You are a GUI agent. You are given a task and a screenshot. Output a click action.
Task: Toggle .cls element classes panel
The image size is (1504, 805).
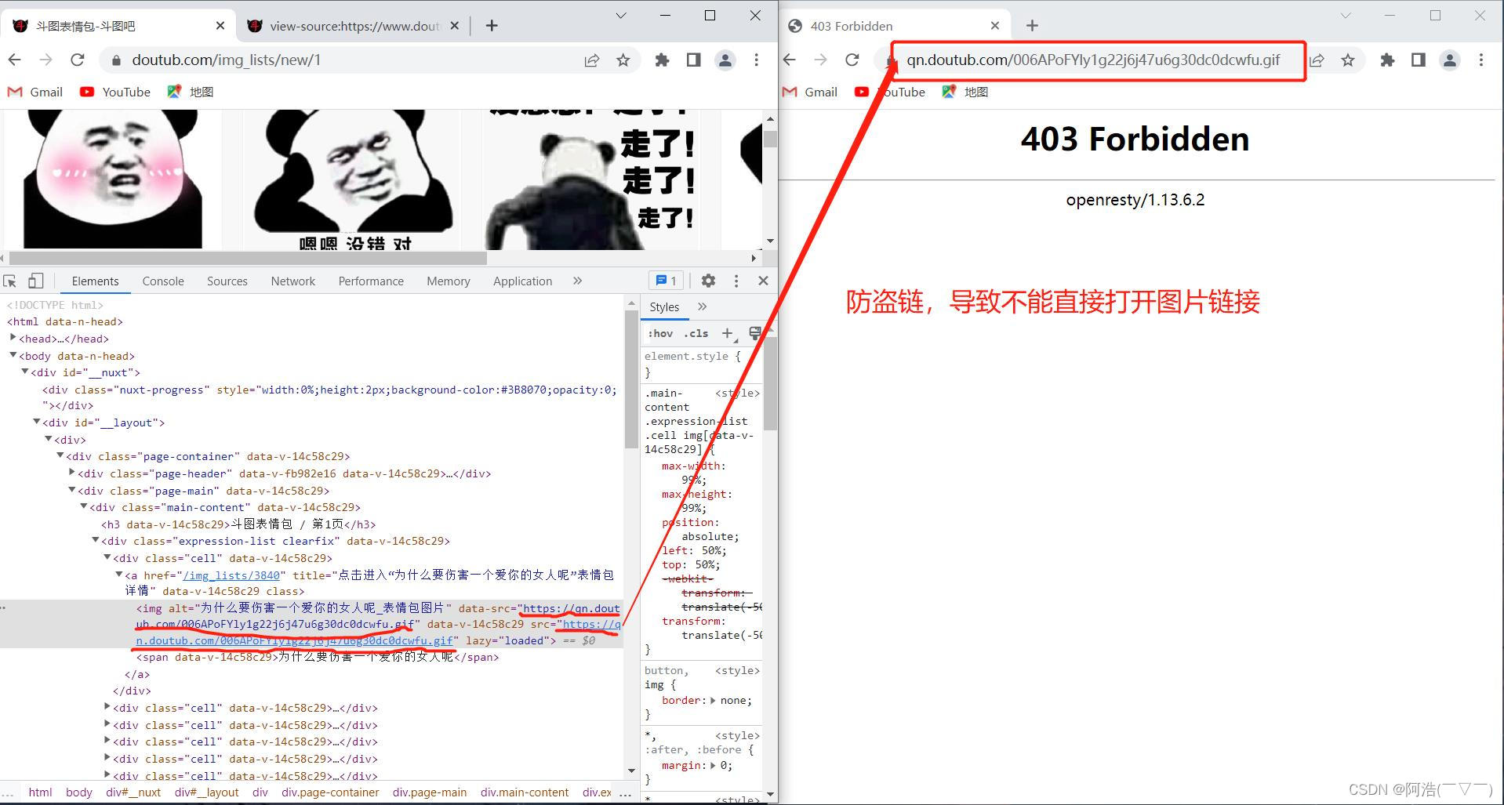tap(696, 333)
